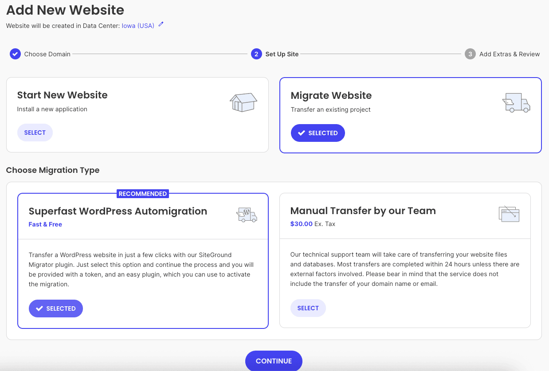The image size is (549, 371).
Task: Click the delivery truck icon in Migrate Website
Action: click(516, 102)
